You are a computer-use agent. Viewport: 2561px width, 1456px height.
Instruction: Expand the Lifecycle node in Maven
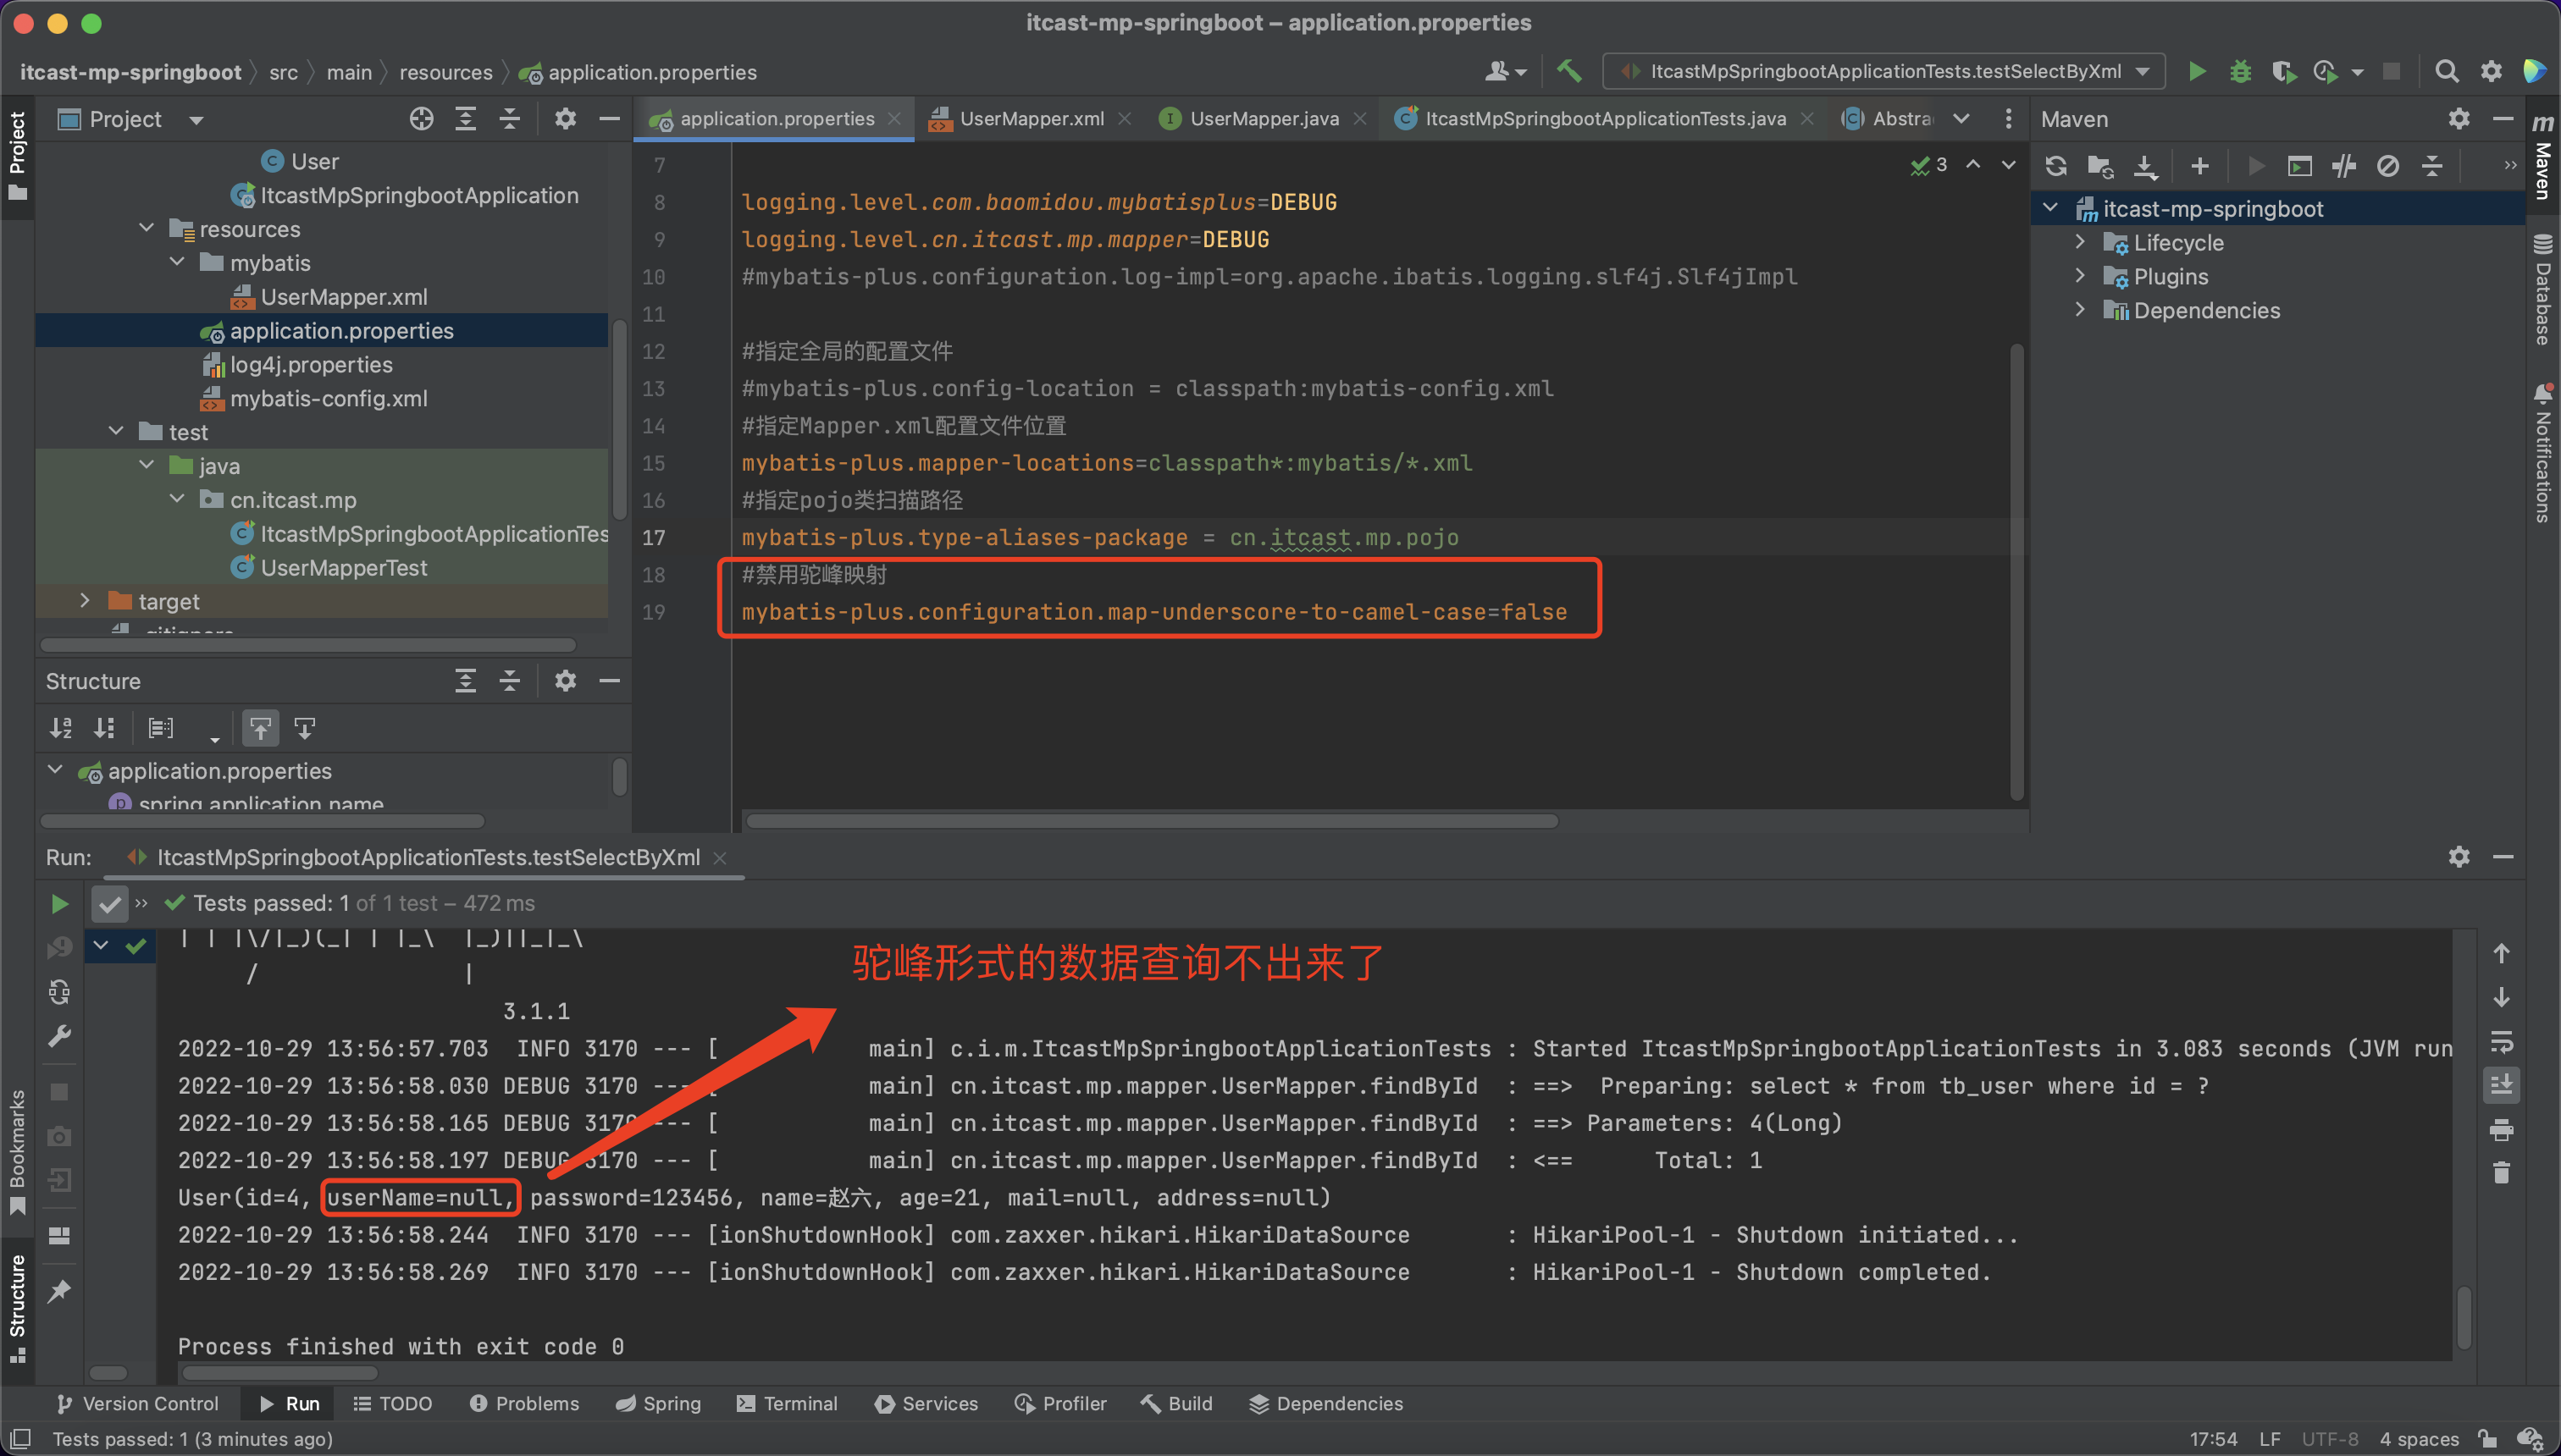coord(2080,243)
